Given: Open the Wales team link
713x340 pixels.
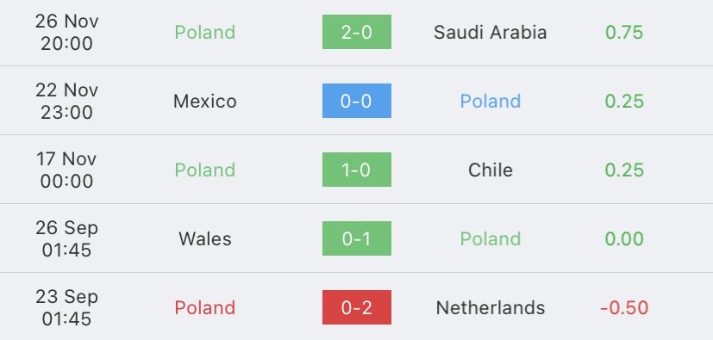Looking at the screenshot, I should 205,238.
